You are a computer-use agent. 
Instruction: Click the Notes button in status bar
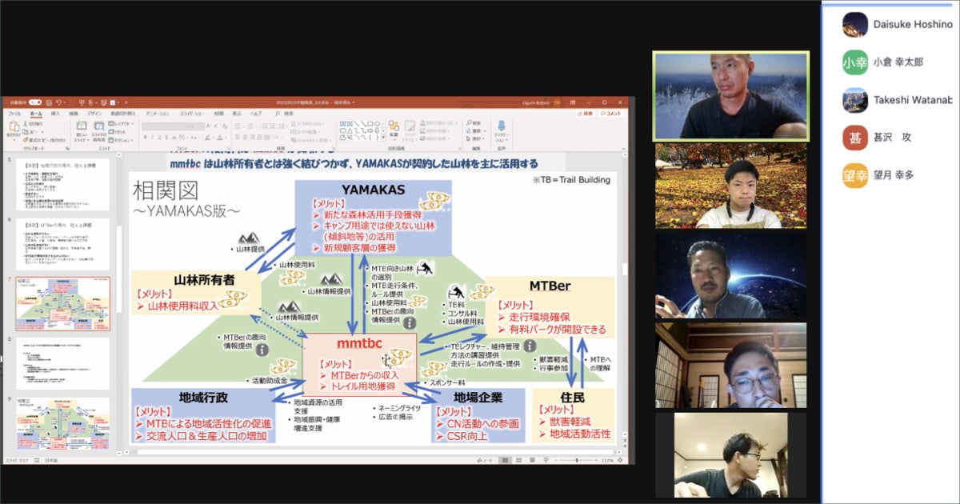coord(484,460)
